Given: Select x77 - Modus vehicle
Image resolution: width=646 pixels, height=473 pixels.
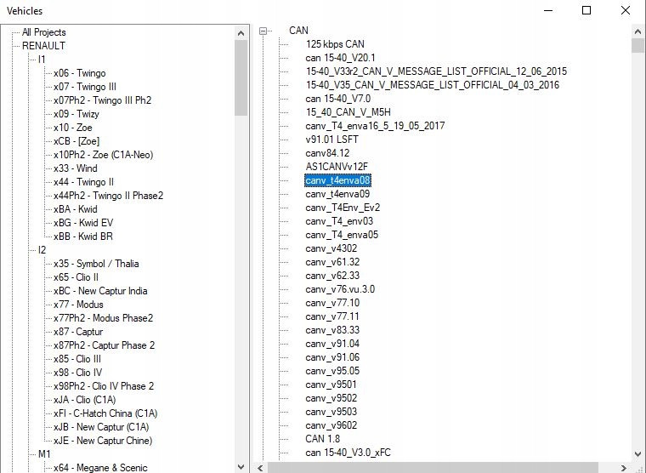Looking at the screenshot, I should [x=78, y=305].
